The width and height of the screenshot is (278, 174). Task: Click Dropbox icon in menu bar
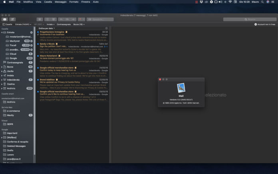click(x=201, y=2)
